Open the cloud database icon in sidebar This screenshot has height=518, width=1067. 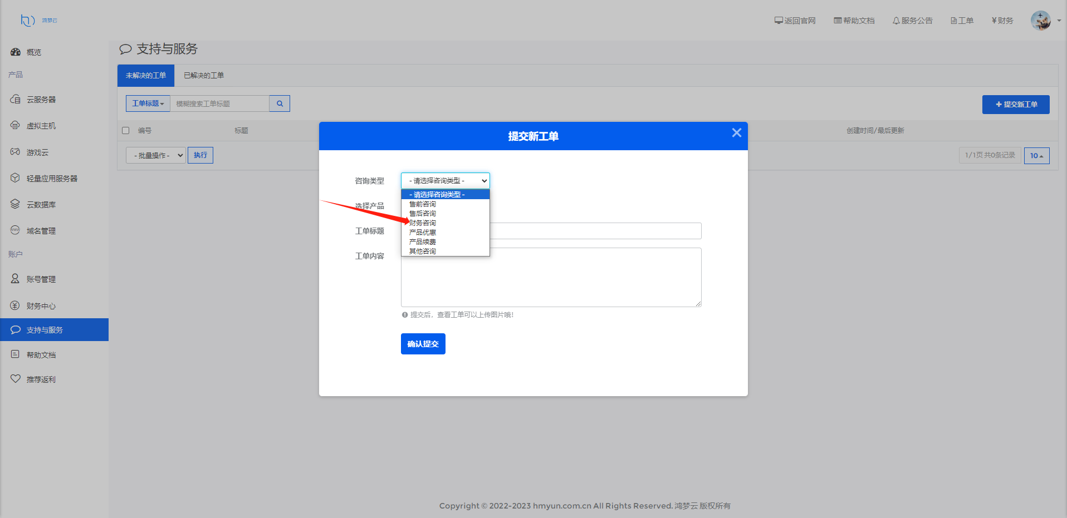point(15,204)
